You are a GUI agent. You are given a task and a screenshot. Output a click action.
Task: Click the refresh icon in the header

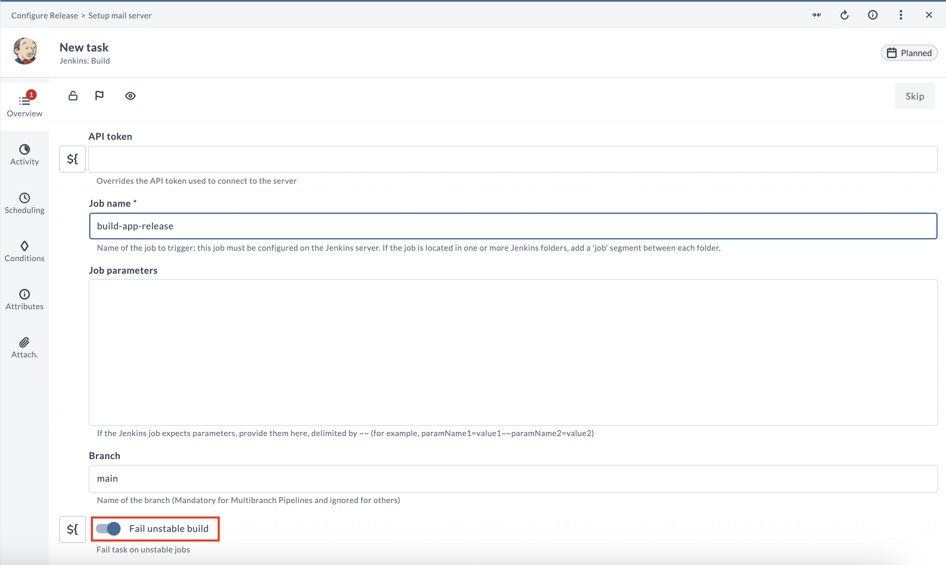click(x=844, y=15)
